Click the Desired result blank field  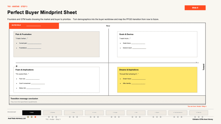(x=139, y=48)
